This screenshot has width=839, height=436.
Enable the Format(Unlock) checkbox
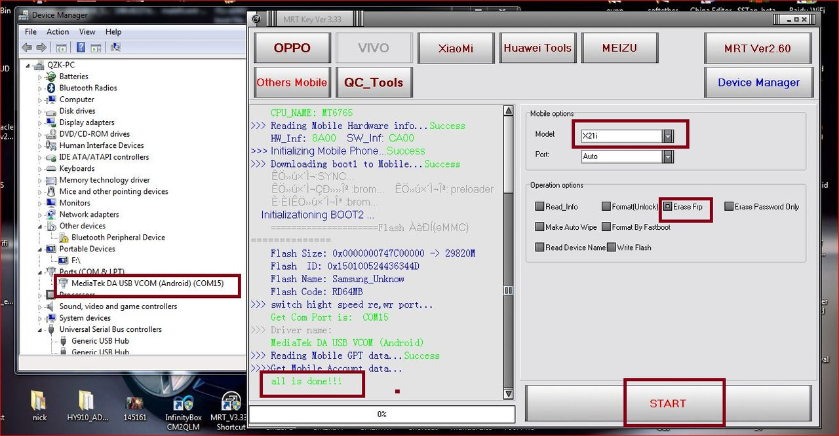606,207
